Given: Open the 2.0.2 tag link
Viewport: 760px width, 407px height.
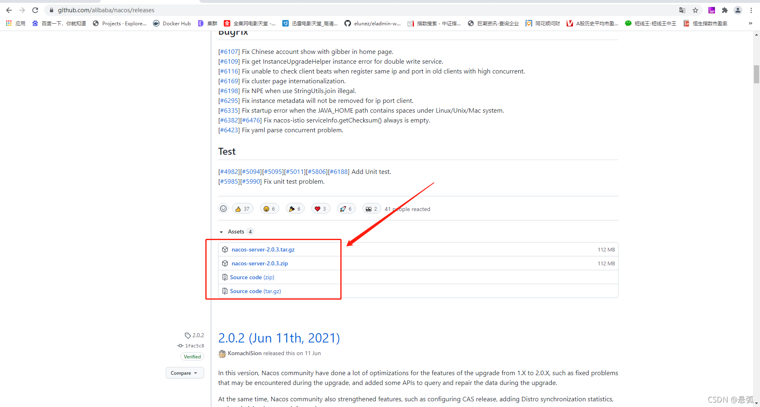Looking at the screenshot, I should 194,335.
